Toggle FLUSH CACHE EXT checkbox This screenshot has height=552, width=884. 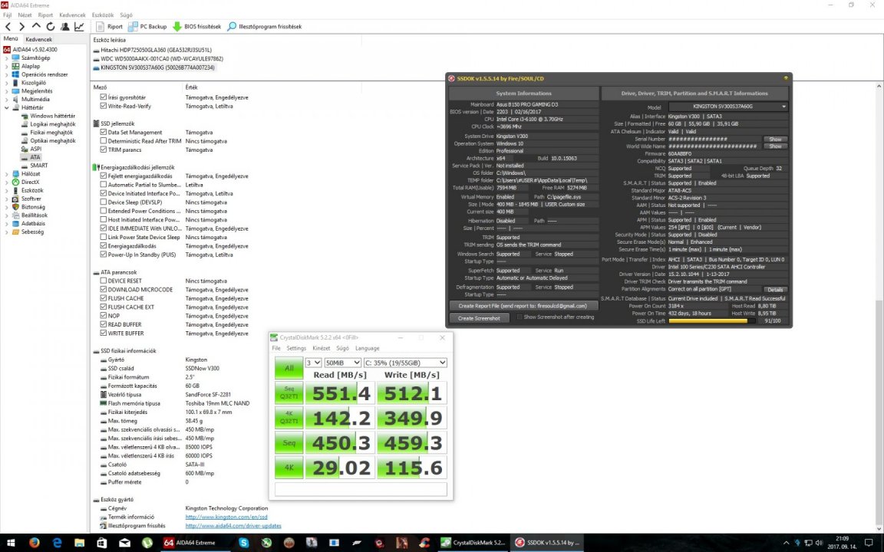(x=103, y=307)
